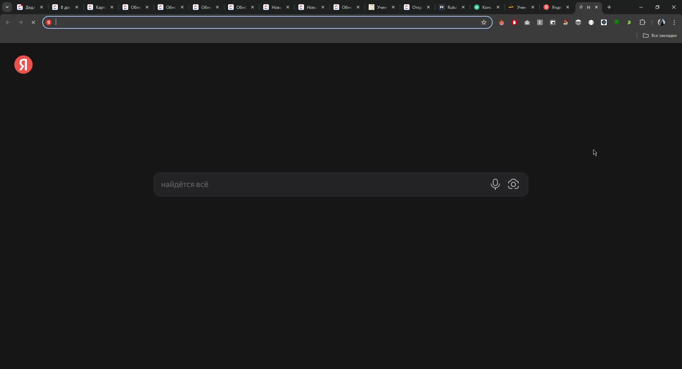Open image search in the search bar
Screen dimensions: 682x369
tap(514, 184)
